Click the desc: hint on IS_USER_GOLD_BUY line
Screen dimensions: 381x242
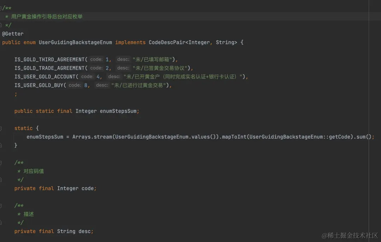click(x=102, y=85)
